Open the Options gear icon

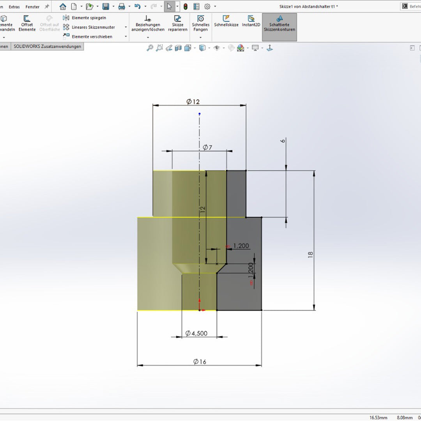tap(207, 7)
